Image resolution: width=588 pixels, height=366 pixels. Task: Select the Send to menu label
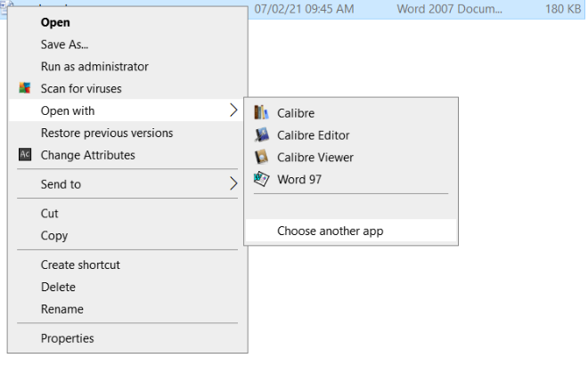(x=61, y=184)
